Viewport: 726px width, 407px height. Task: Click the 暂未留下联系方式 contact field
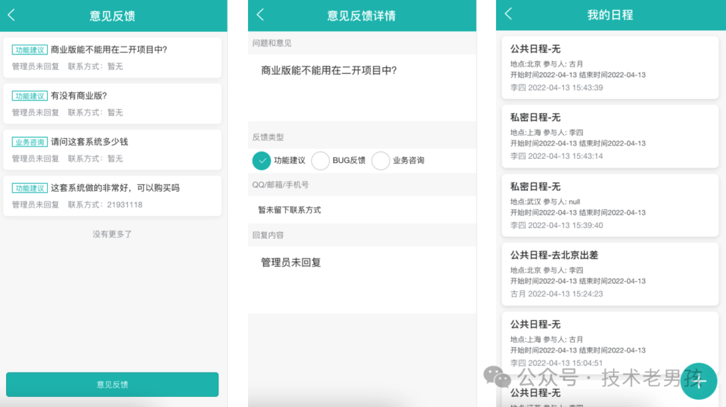click(x=362, y=210)
